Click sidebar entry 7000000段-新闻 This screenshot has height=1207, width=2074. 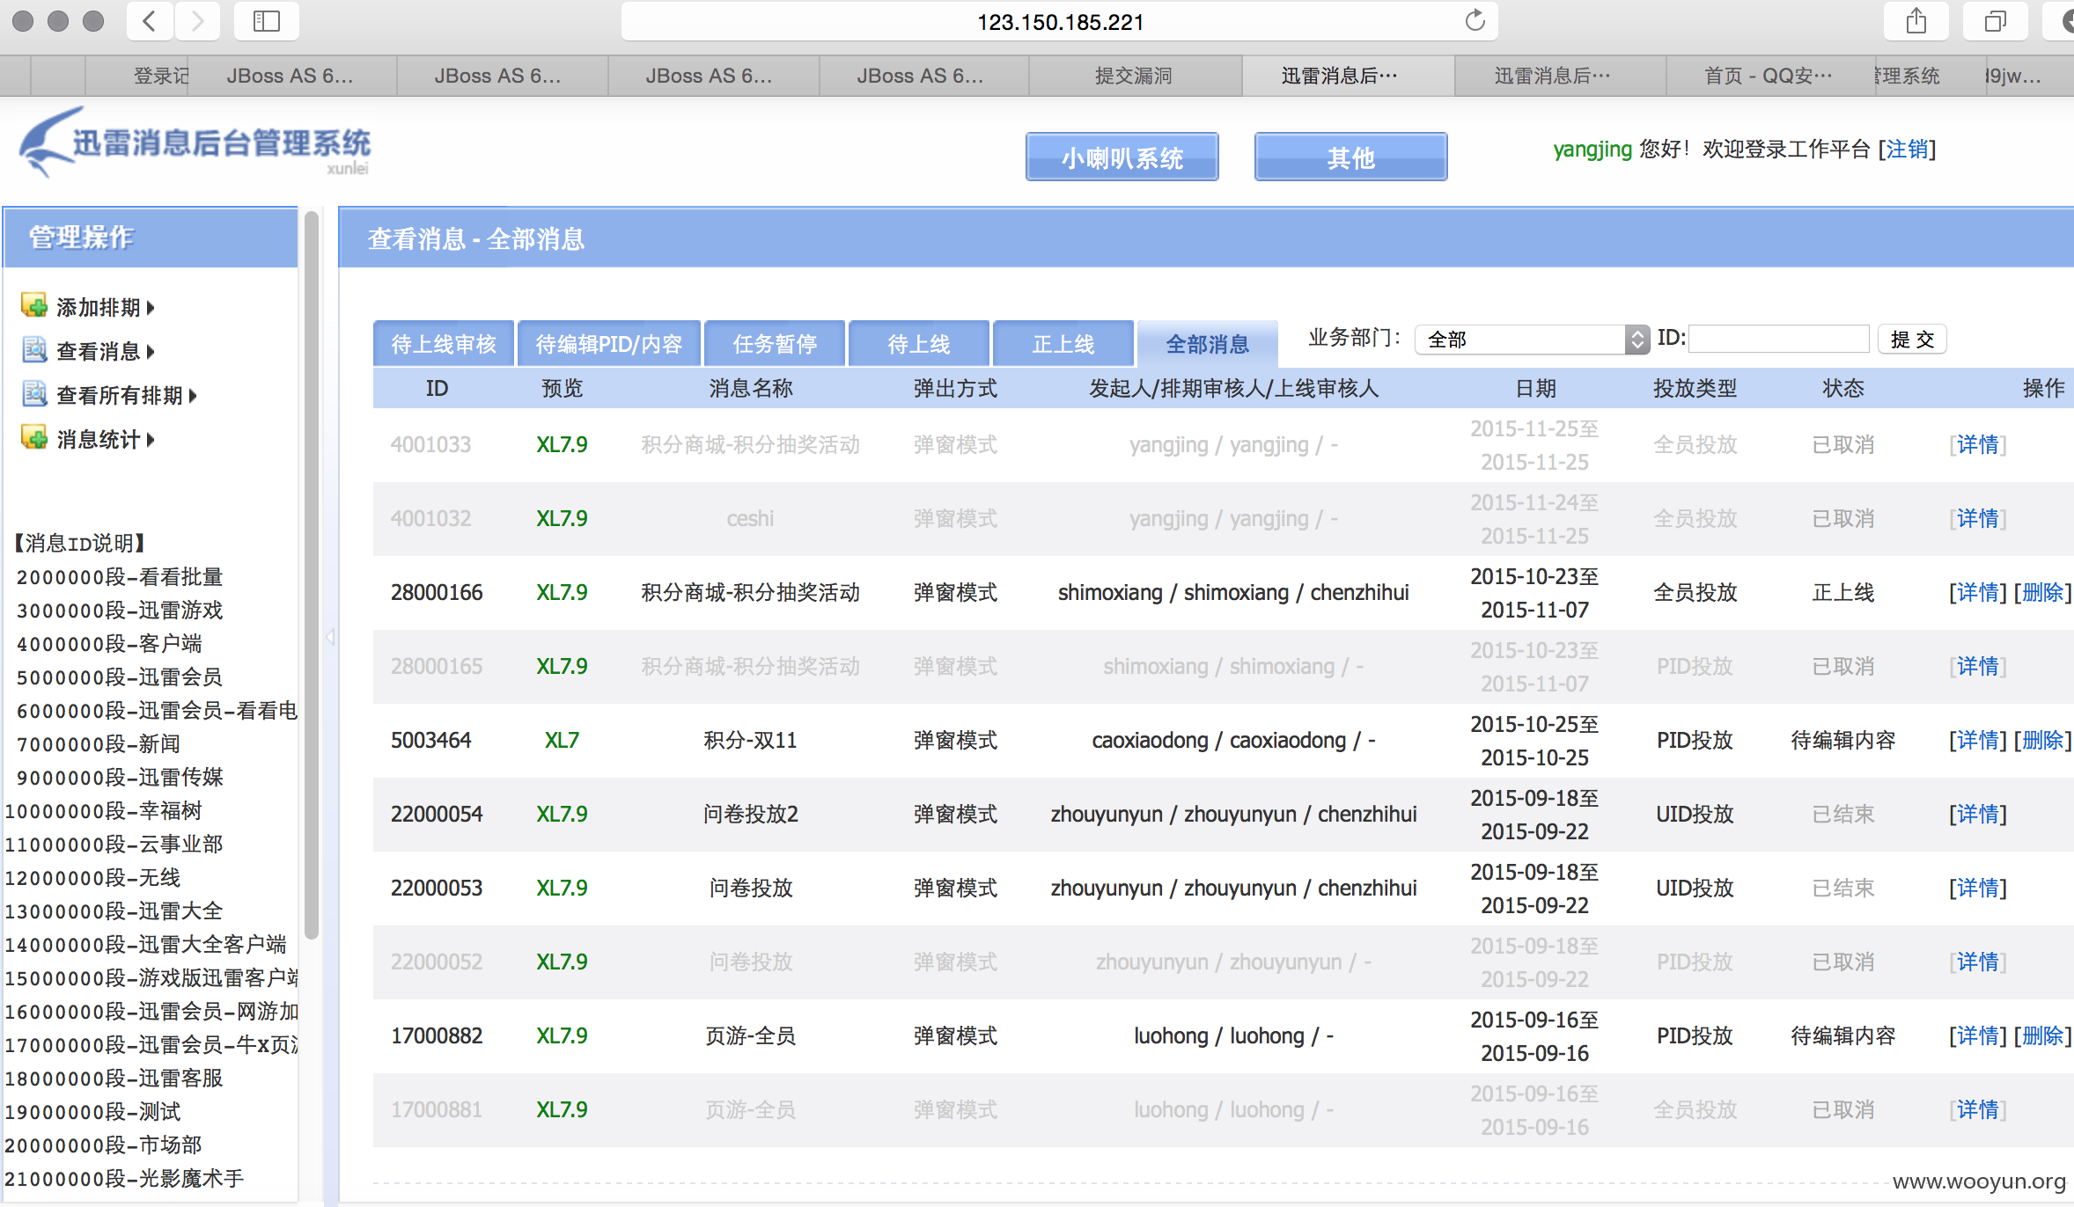(99, 743)
